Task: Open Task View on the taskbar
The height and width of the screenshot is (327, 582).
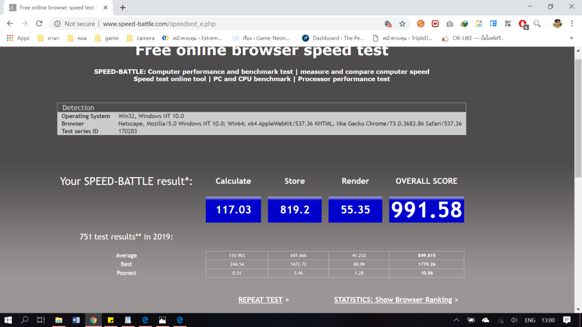Action: coord(41,320)
